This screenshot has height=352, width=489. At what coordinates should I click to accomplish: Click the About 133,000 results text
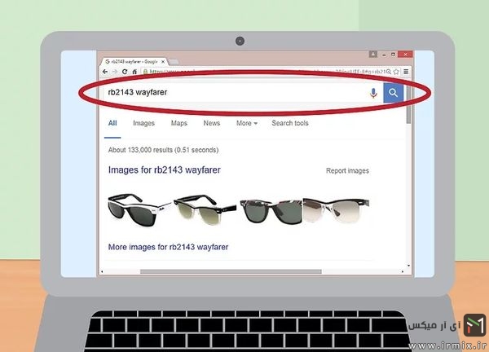[x=163, y=150]
